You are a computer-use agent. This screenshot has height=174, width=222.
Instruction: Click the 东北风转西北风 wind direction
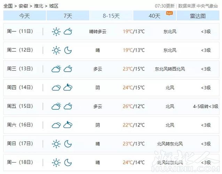(170, 69)
